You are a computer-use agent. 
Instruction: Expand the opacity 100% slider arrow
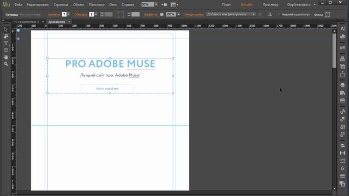tap(178, 15)
